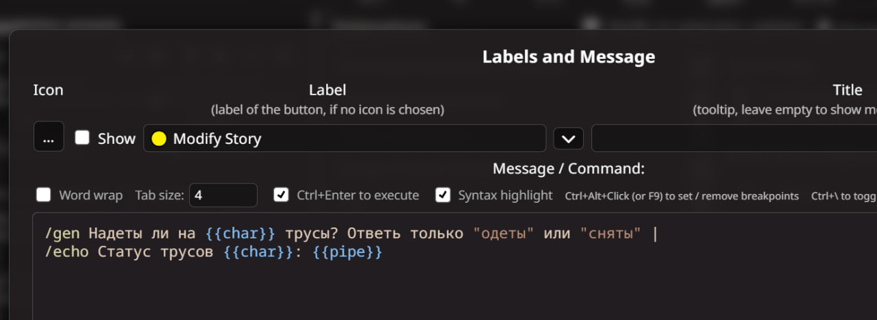Turn off the Syntax highlight checkbox
This screenshot has height=320, width=877.
pyautogui.click(x=443, y=195)
